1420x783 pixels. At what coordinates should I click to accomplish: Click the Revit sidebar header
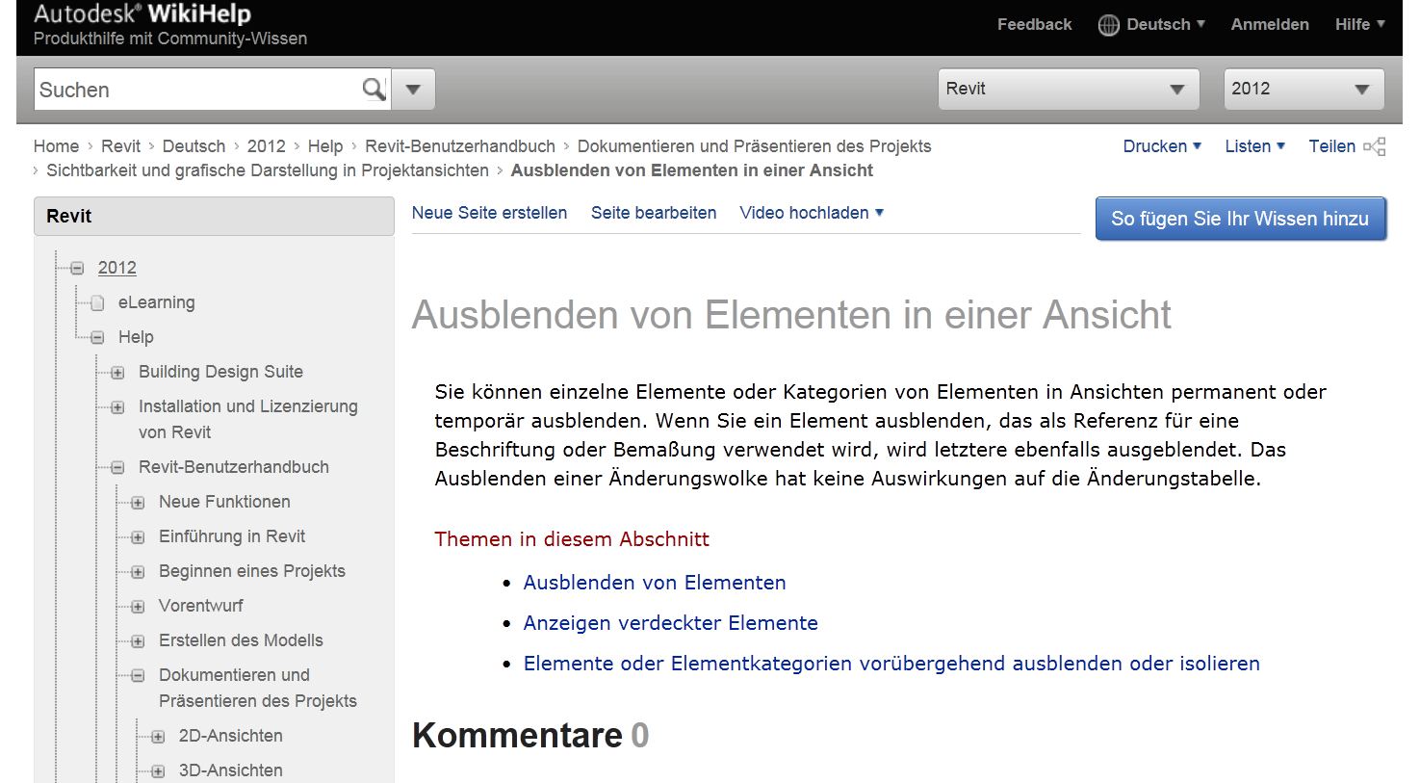214,217
